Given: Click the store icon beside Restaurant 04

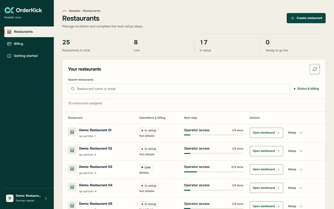Looking at the screenshot, I should 72,187.
